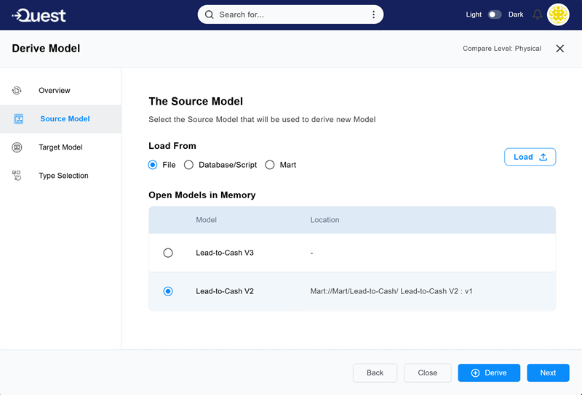582x395 pixels.
Task: Select the File radio option
Action: click(x=153, y=165)
